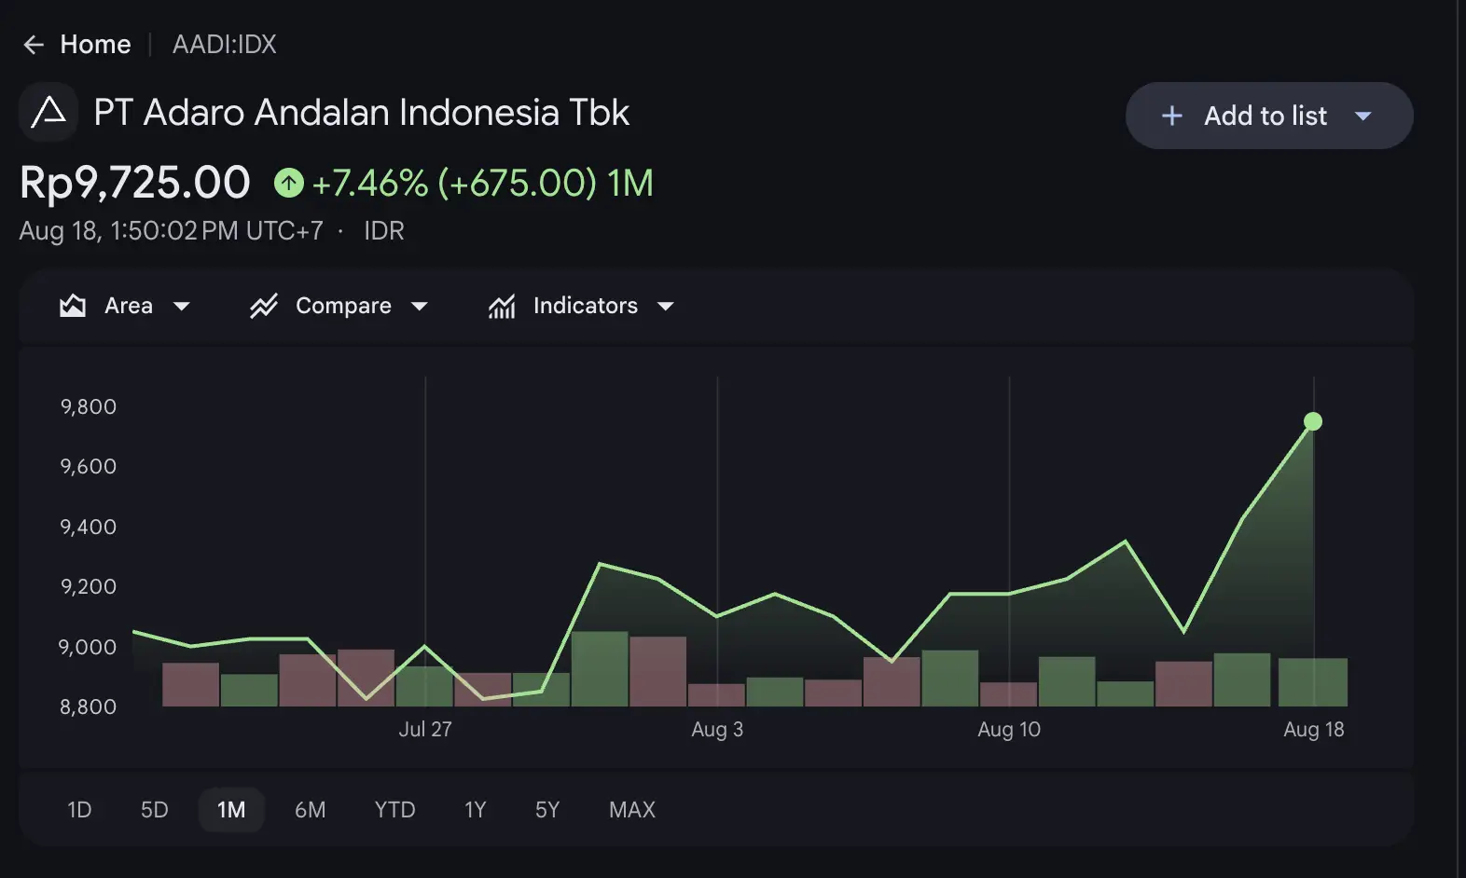The image size is (1466, 878).
Task: Open the Area chart type dropdown
Action: 182,307
